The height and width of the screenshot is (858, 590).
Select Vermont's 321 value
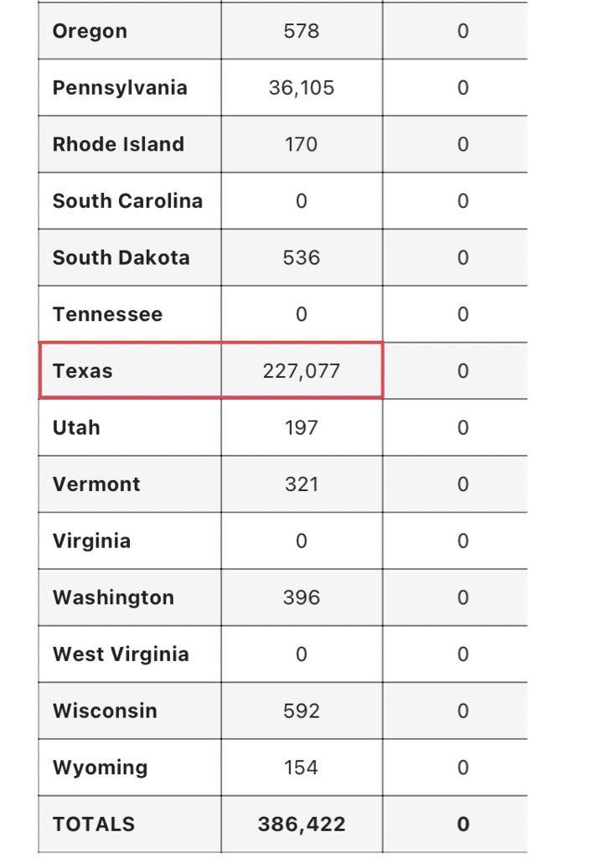click(301, 484)
